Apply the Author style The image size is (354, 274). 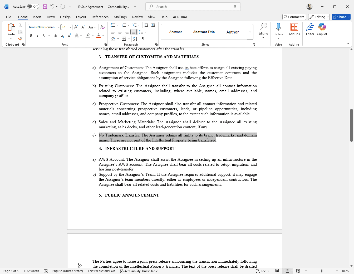click(x=233, y=32)
